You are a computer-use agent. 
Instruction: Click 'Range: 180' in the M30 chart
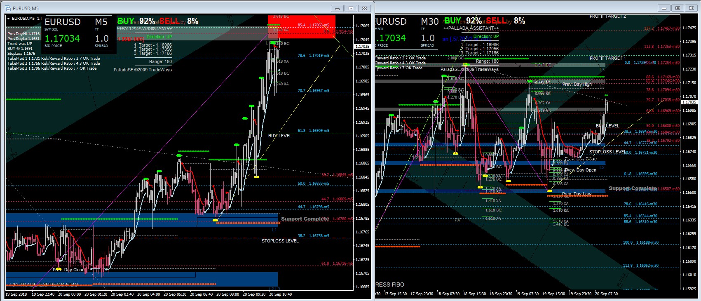488,61
